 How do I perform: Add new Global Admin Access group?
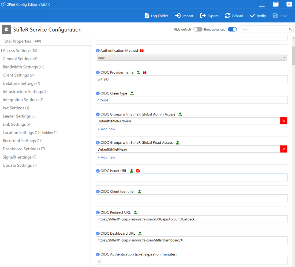106,129
